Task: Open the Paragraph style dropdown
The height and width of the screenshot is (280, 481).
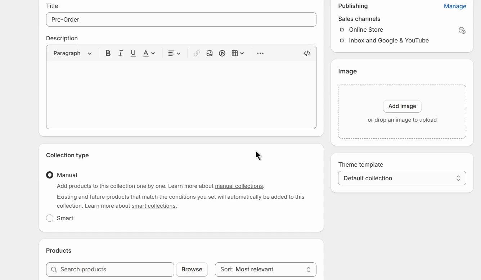Action: click(x=72, y=53)
